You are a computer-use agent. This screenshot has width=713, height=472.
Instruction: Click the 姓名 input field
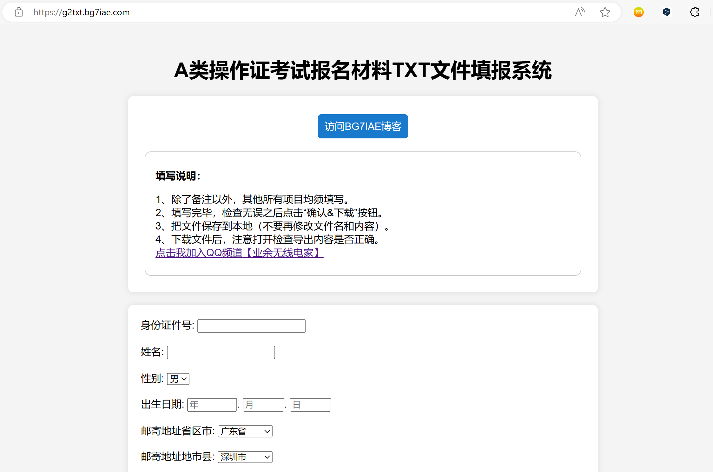(x=221, y=352)
